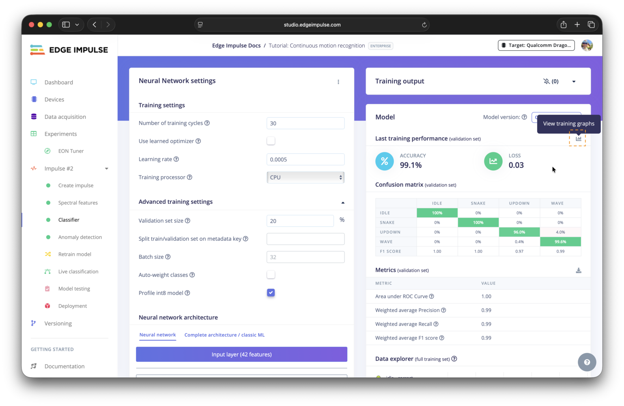Click the Data acquisition database icon
This screenshot has height=406, width=624.
tap(34, 117)
